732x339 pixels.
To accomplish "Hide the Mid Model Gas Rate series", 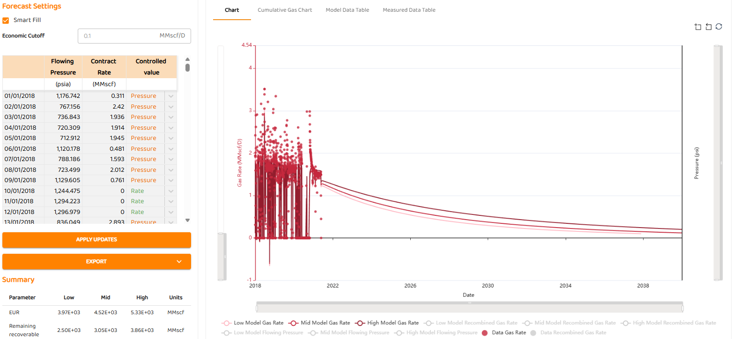I will (320, 323).
